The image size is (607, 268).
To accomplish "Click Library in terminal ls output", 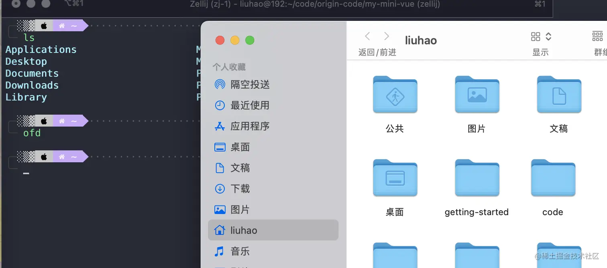I will pos(26,97).
